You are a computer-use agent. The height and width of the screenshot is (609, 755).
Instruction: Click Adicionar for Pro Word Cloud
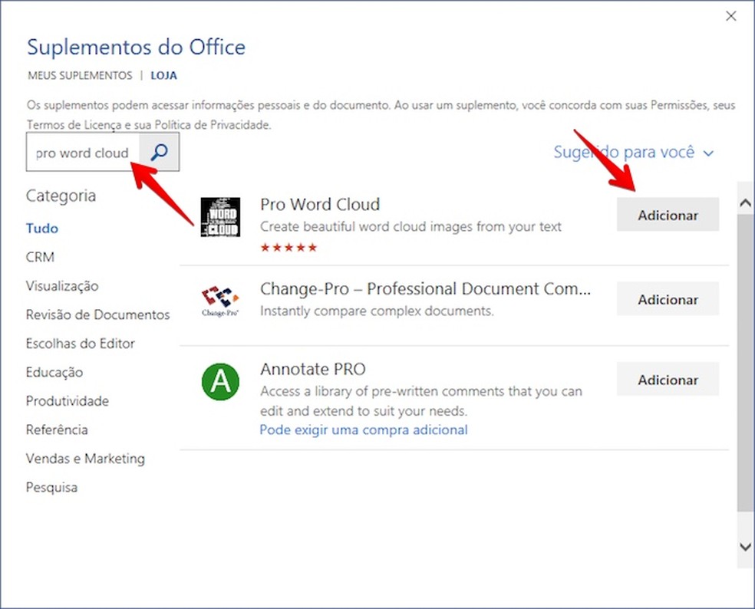coord(667,214)
